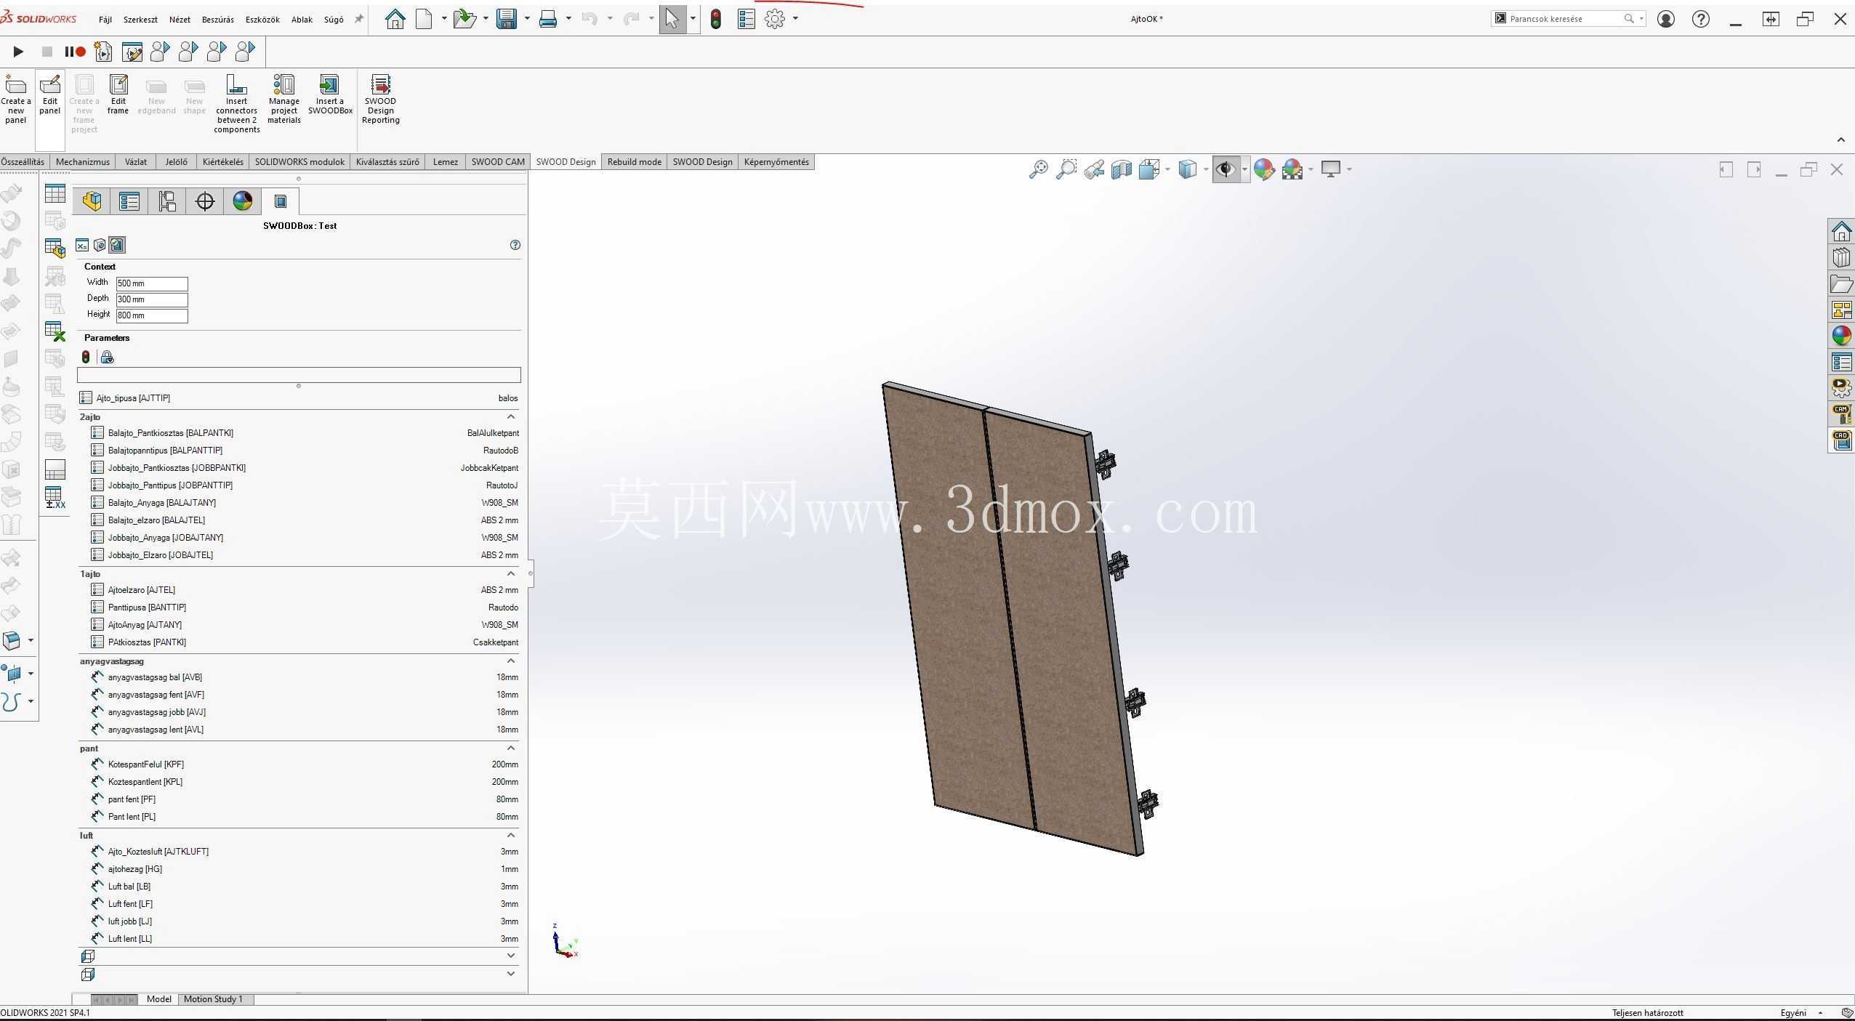The width and height of the screenshot is (1855, 1021).
Task: Toggle the parameters traffic light icon
Action: point(86,357)
